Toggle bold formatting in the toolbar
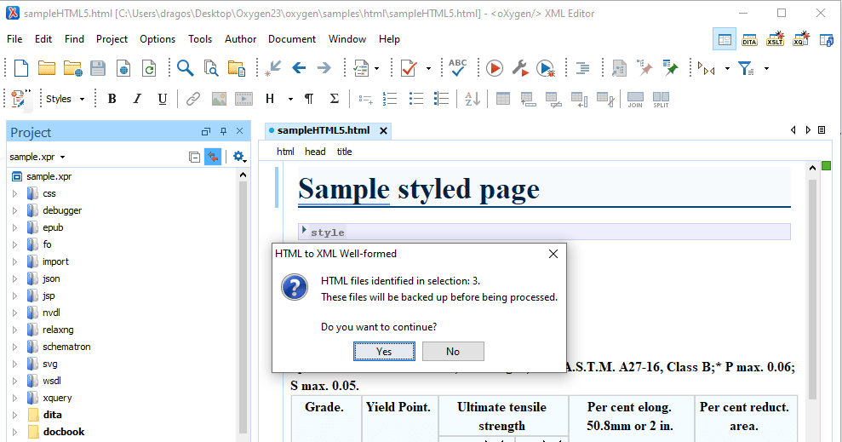842x442 pixels. [x=112, y=99]
